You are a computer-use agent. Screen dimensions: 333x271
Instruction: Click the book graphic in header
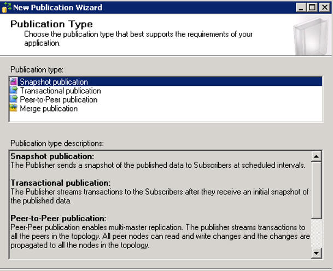click(311, 37)
